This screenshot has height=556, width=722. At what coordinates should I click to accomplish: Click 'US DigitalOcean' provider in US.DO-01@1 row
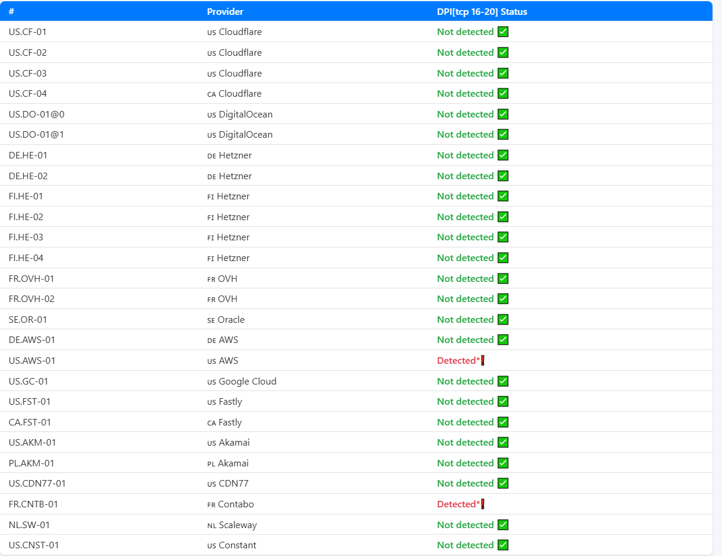coord(240,135)
